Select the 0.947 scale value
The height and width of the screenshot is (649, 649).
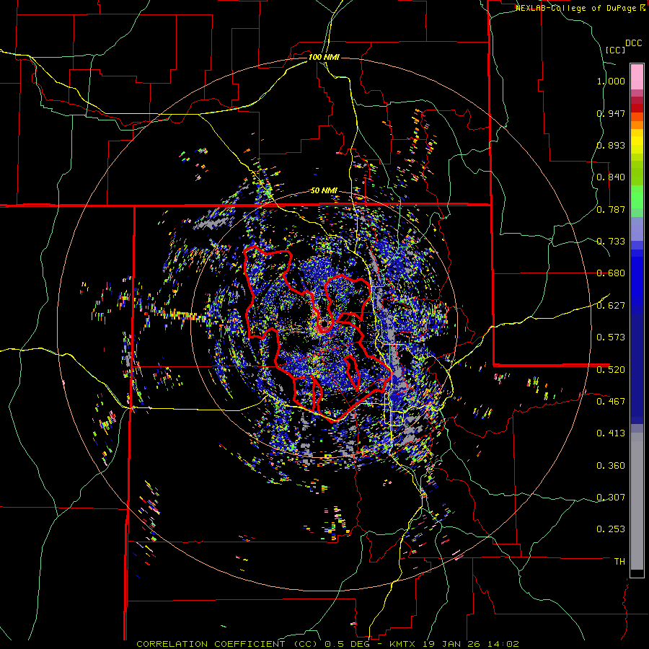click(611, 113)
